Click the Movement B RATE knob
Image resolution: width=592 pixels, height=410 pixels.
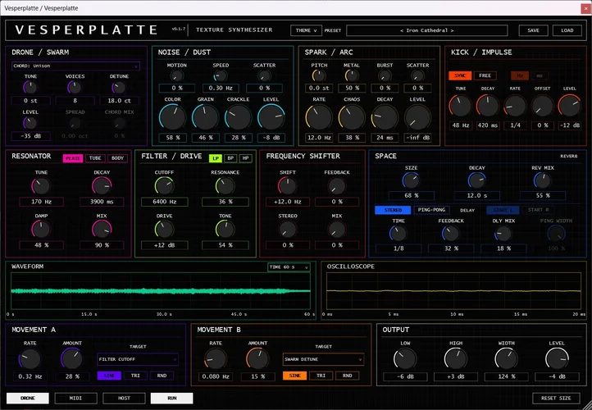pos(216,358)
